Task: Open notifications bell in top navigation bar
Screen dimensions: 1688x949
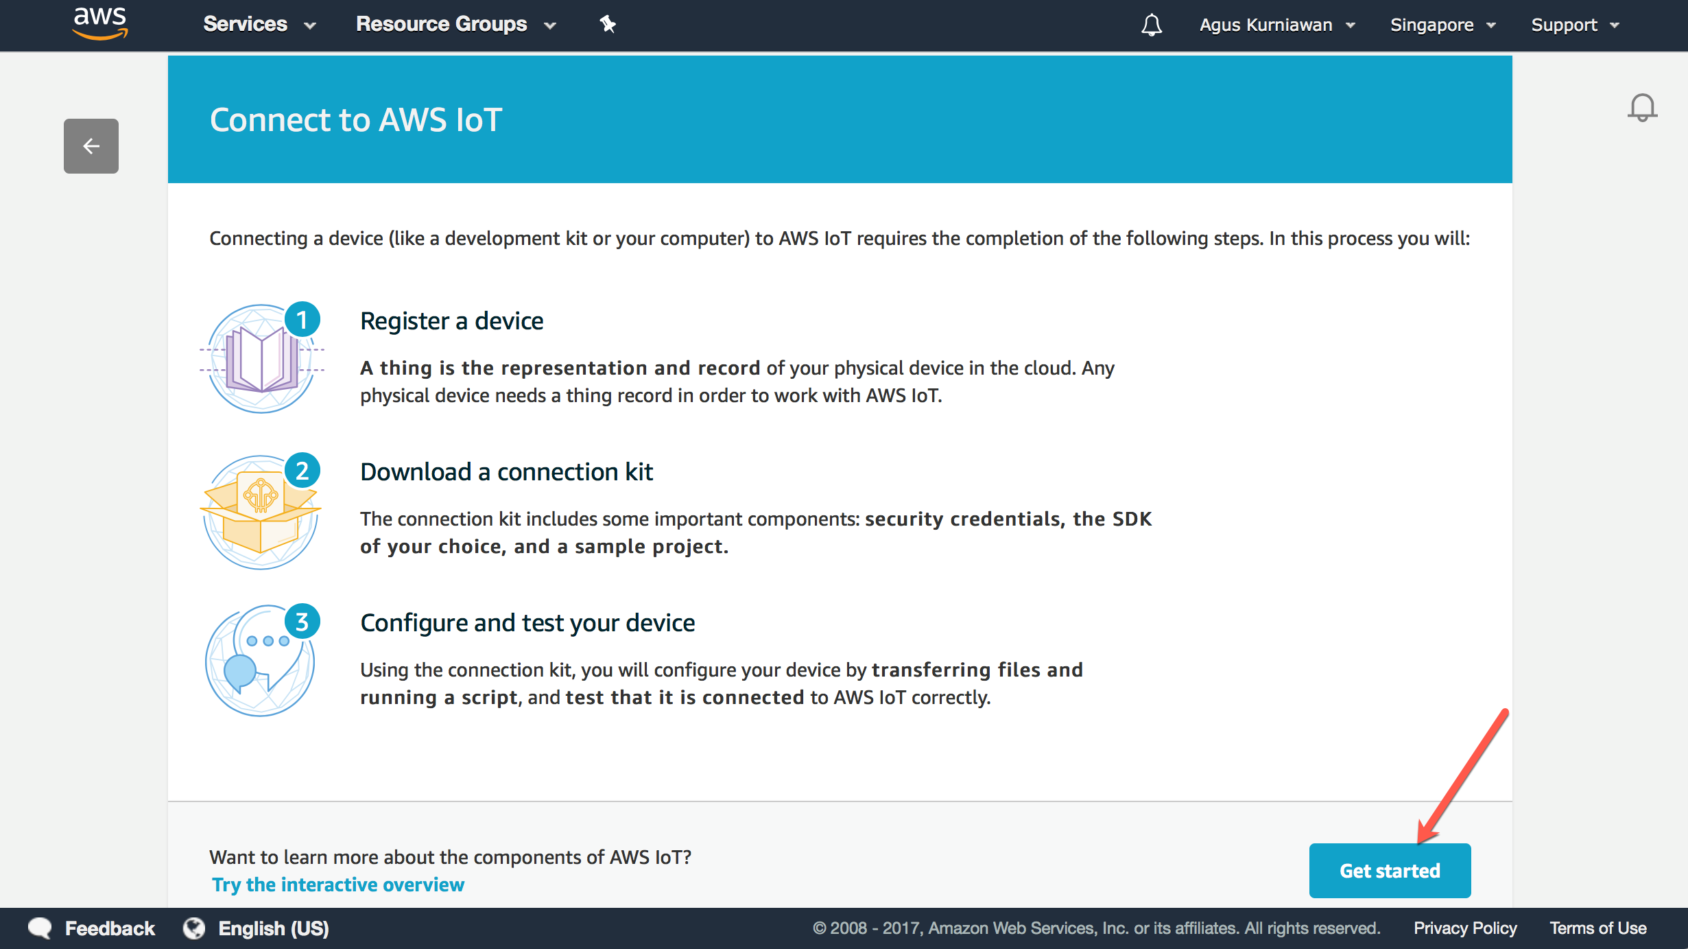Action: click(1152, 25)
